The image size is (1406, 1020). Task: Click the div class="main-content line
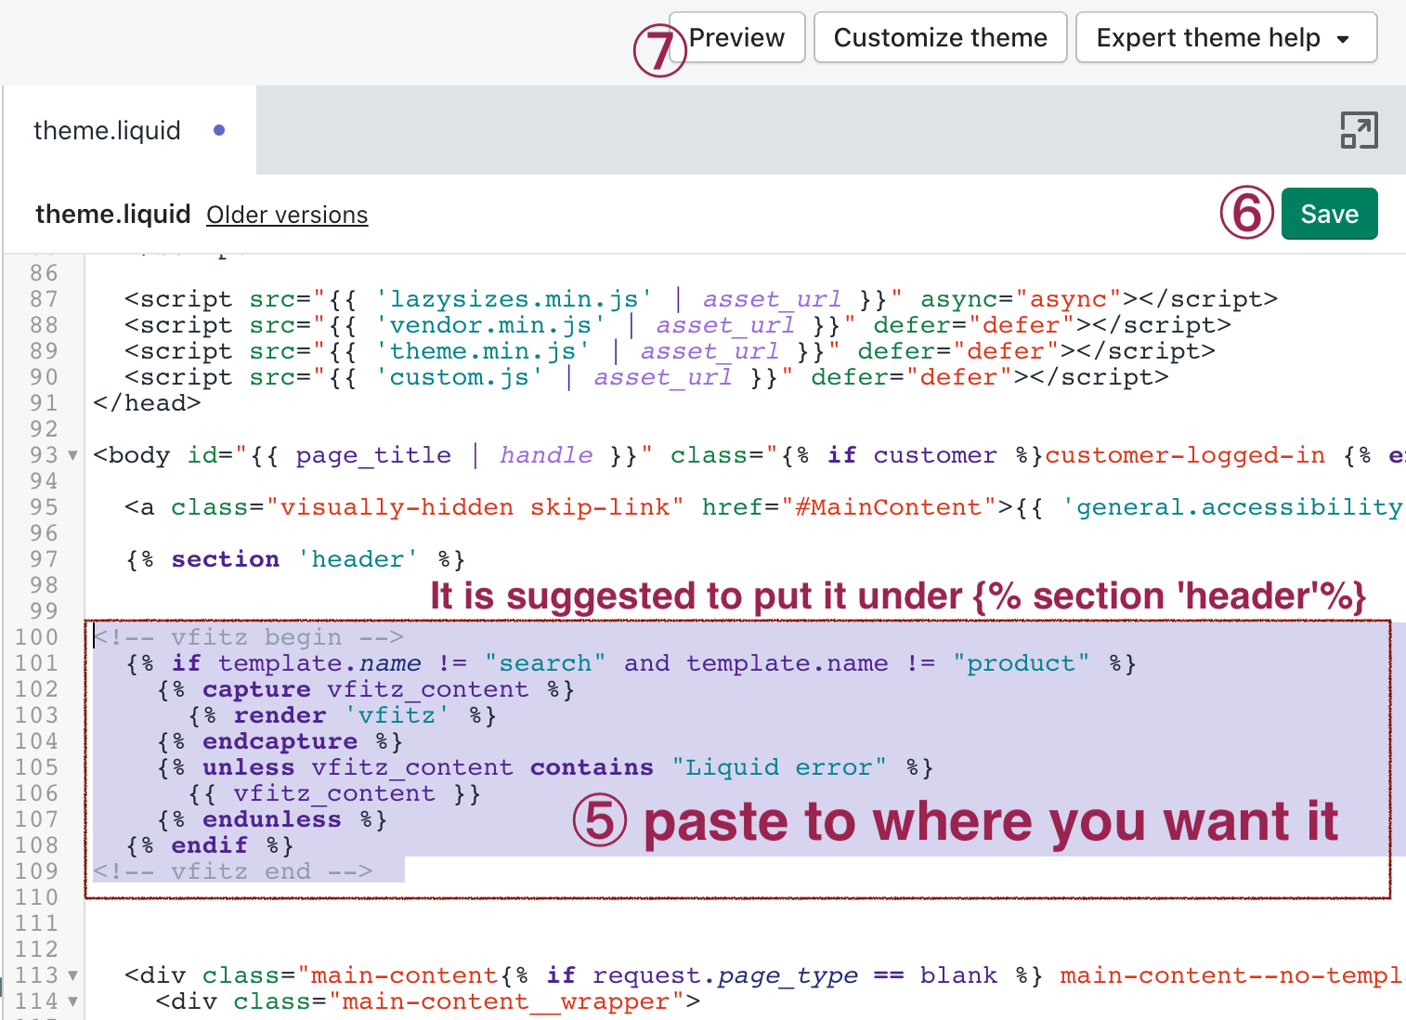pyautogui.click(x=764, y=975)
